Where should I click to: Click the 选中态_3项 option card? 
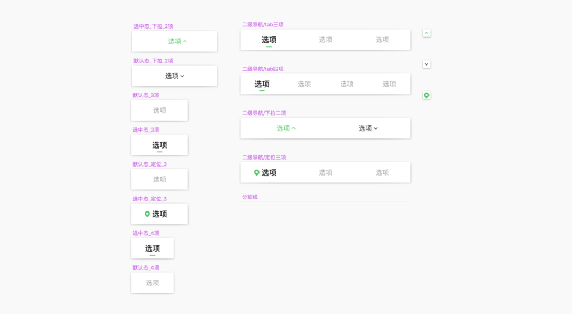tap(159, 145)
